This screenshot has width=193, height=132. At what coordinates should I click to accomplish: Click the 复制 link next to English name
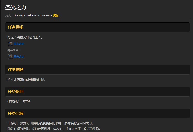(x=56, y=16)
